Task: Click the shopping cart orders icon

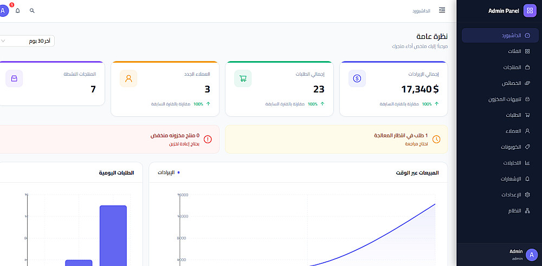Action: point(243,78)
